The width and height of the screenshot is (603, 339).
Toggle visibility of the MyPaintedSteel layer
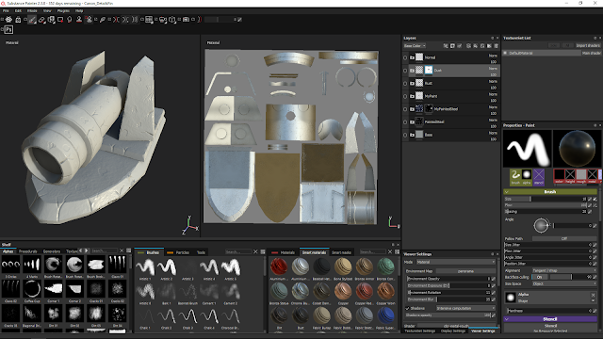(x=405, y=109)
